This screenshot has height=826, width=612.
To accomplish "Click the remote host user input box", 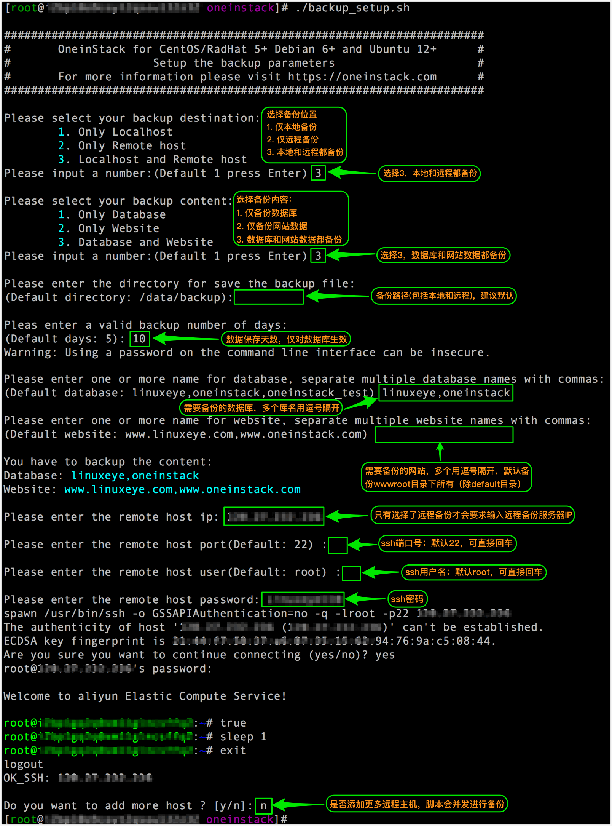I will point(351,573).
